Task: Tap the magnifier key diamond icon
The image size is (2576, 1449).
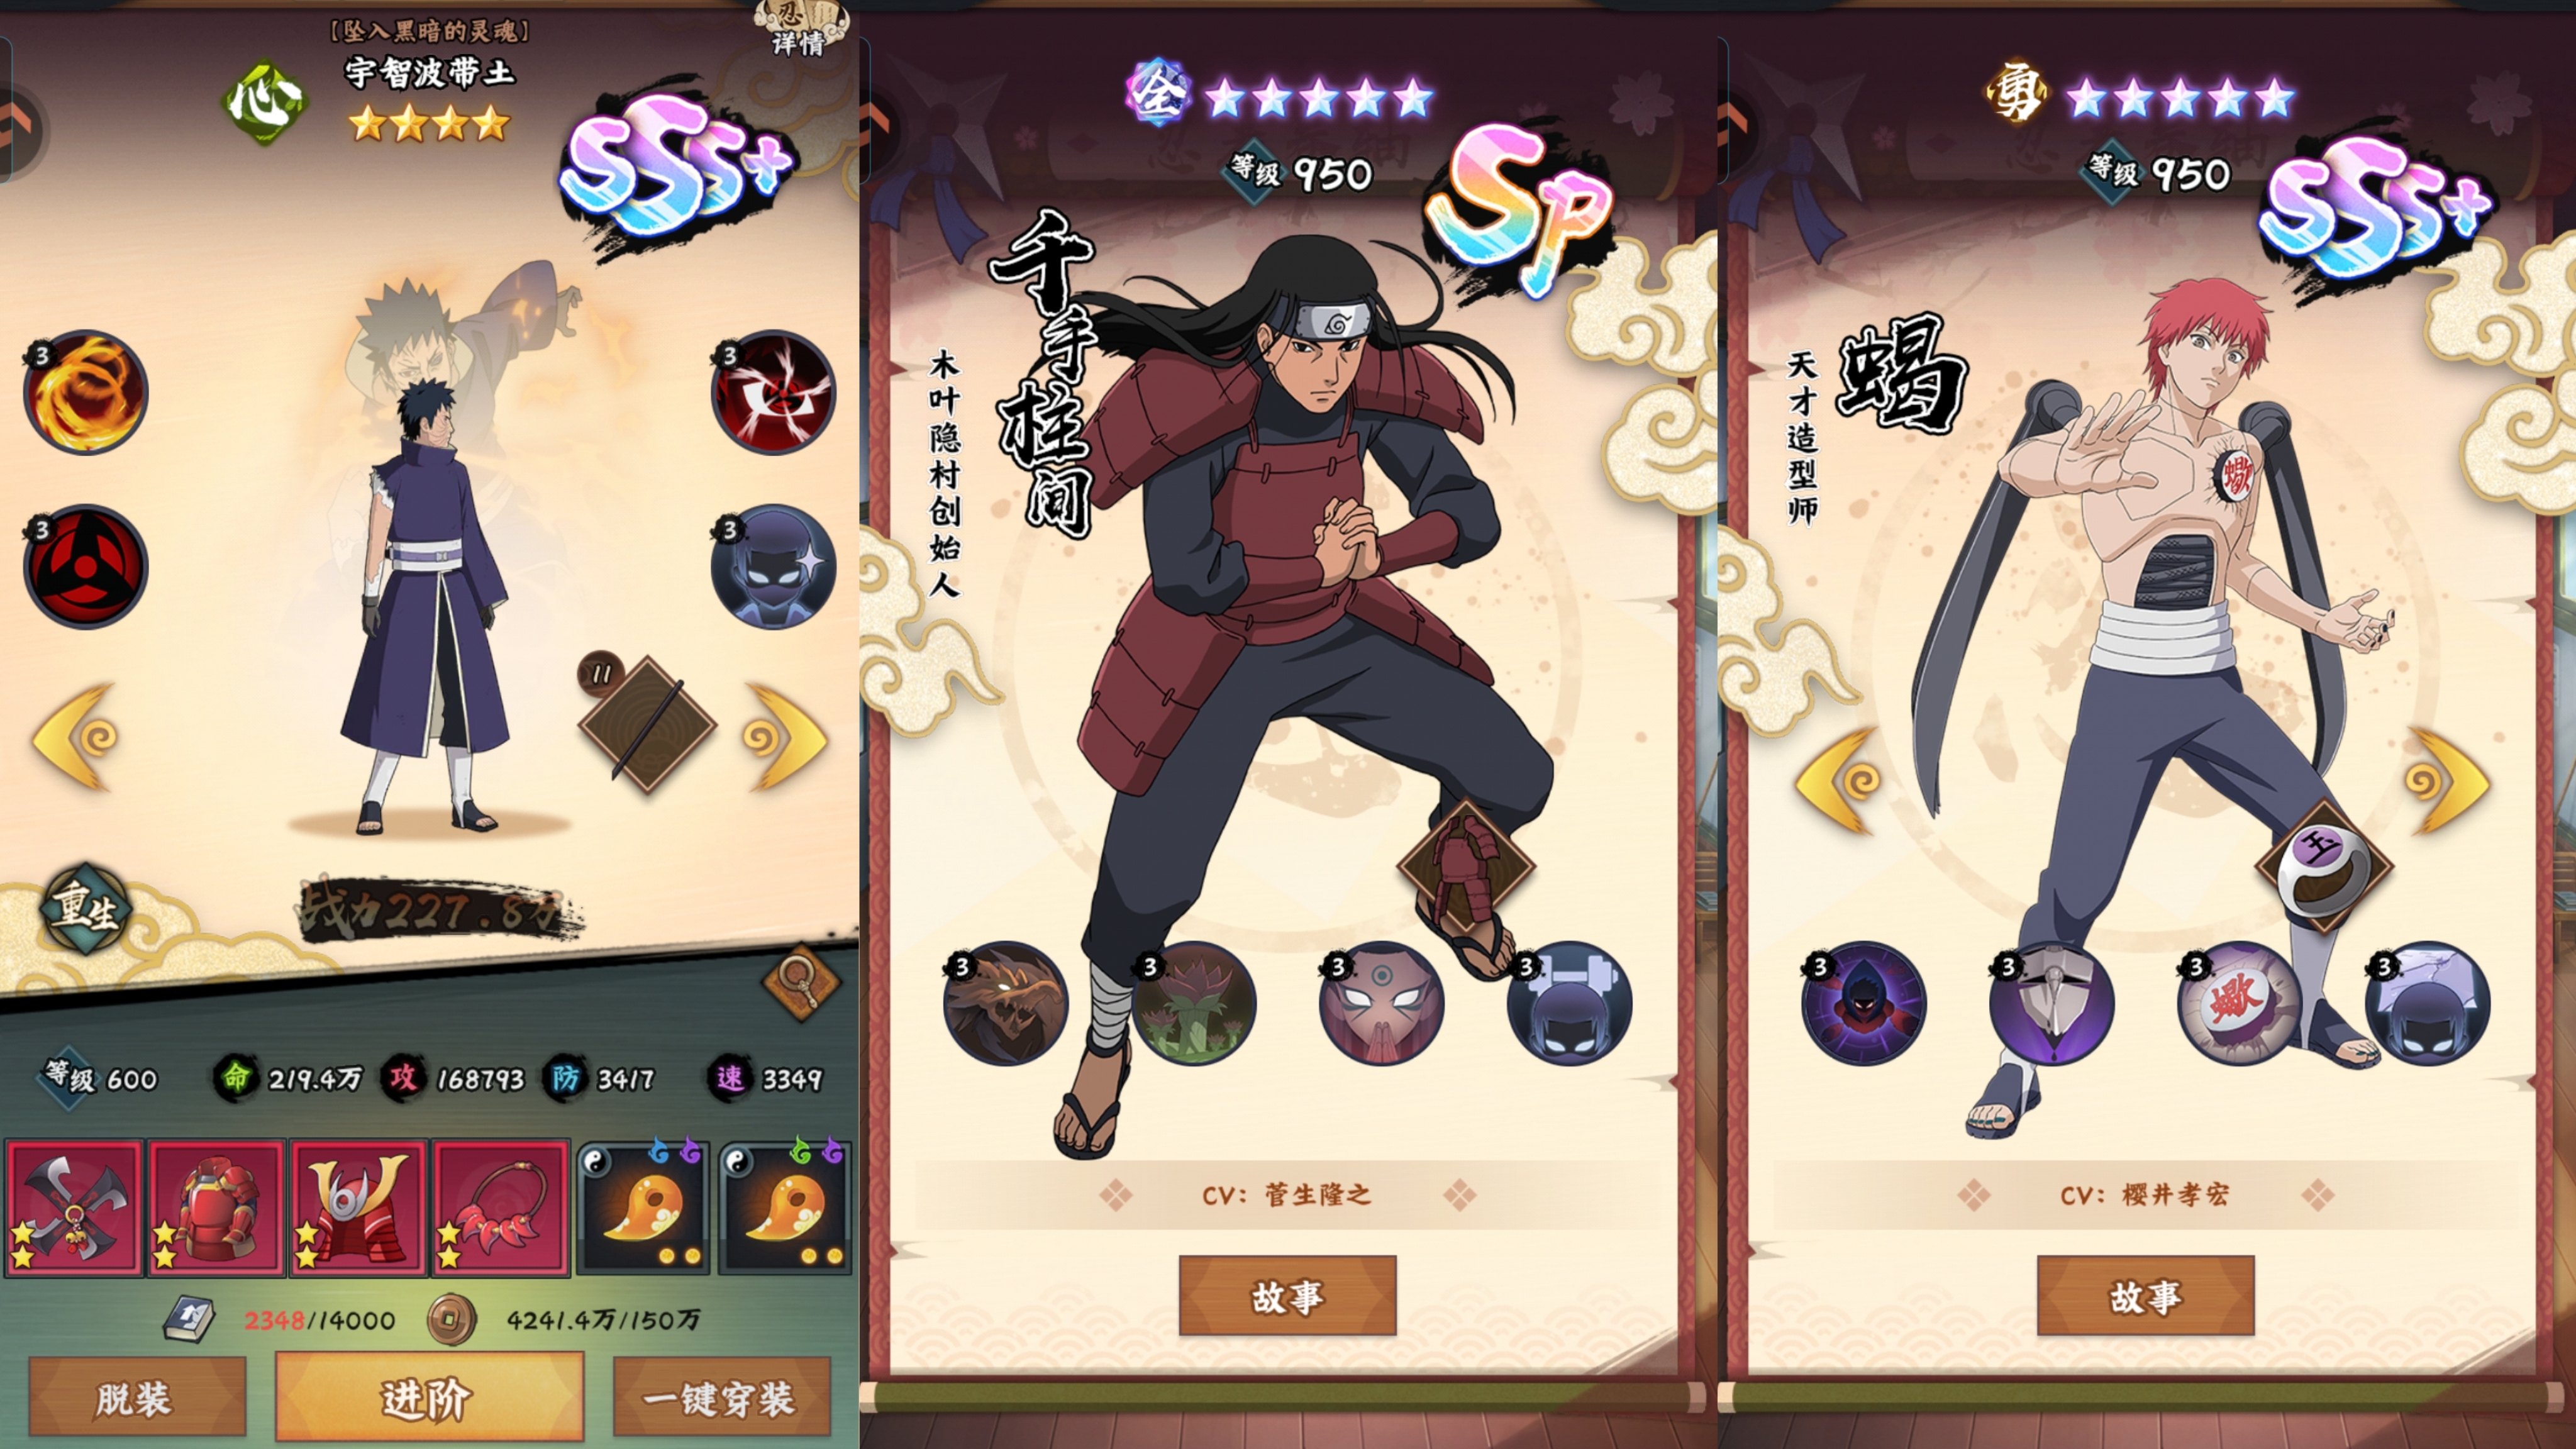Action: click(800, 982)
